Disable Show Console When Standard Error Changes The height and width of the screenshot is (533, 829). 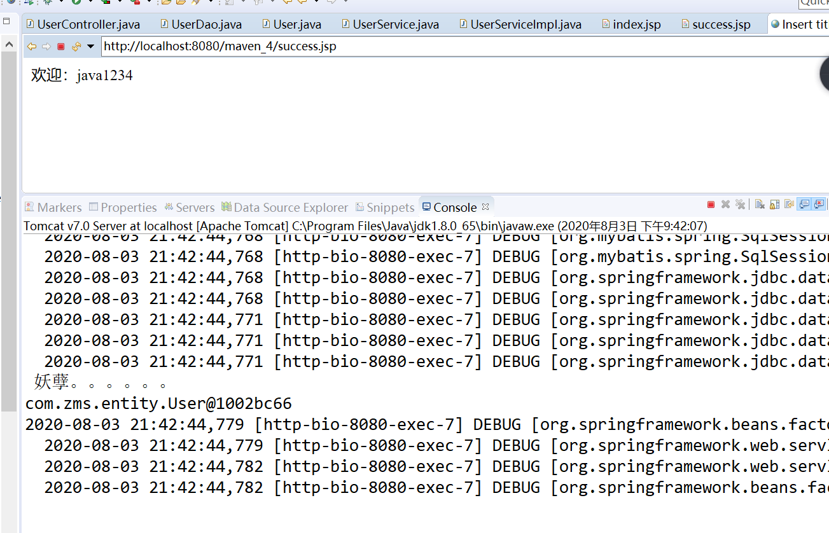[x=818, y=204]
